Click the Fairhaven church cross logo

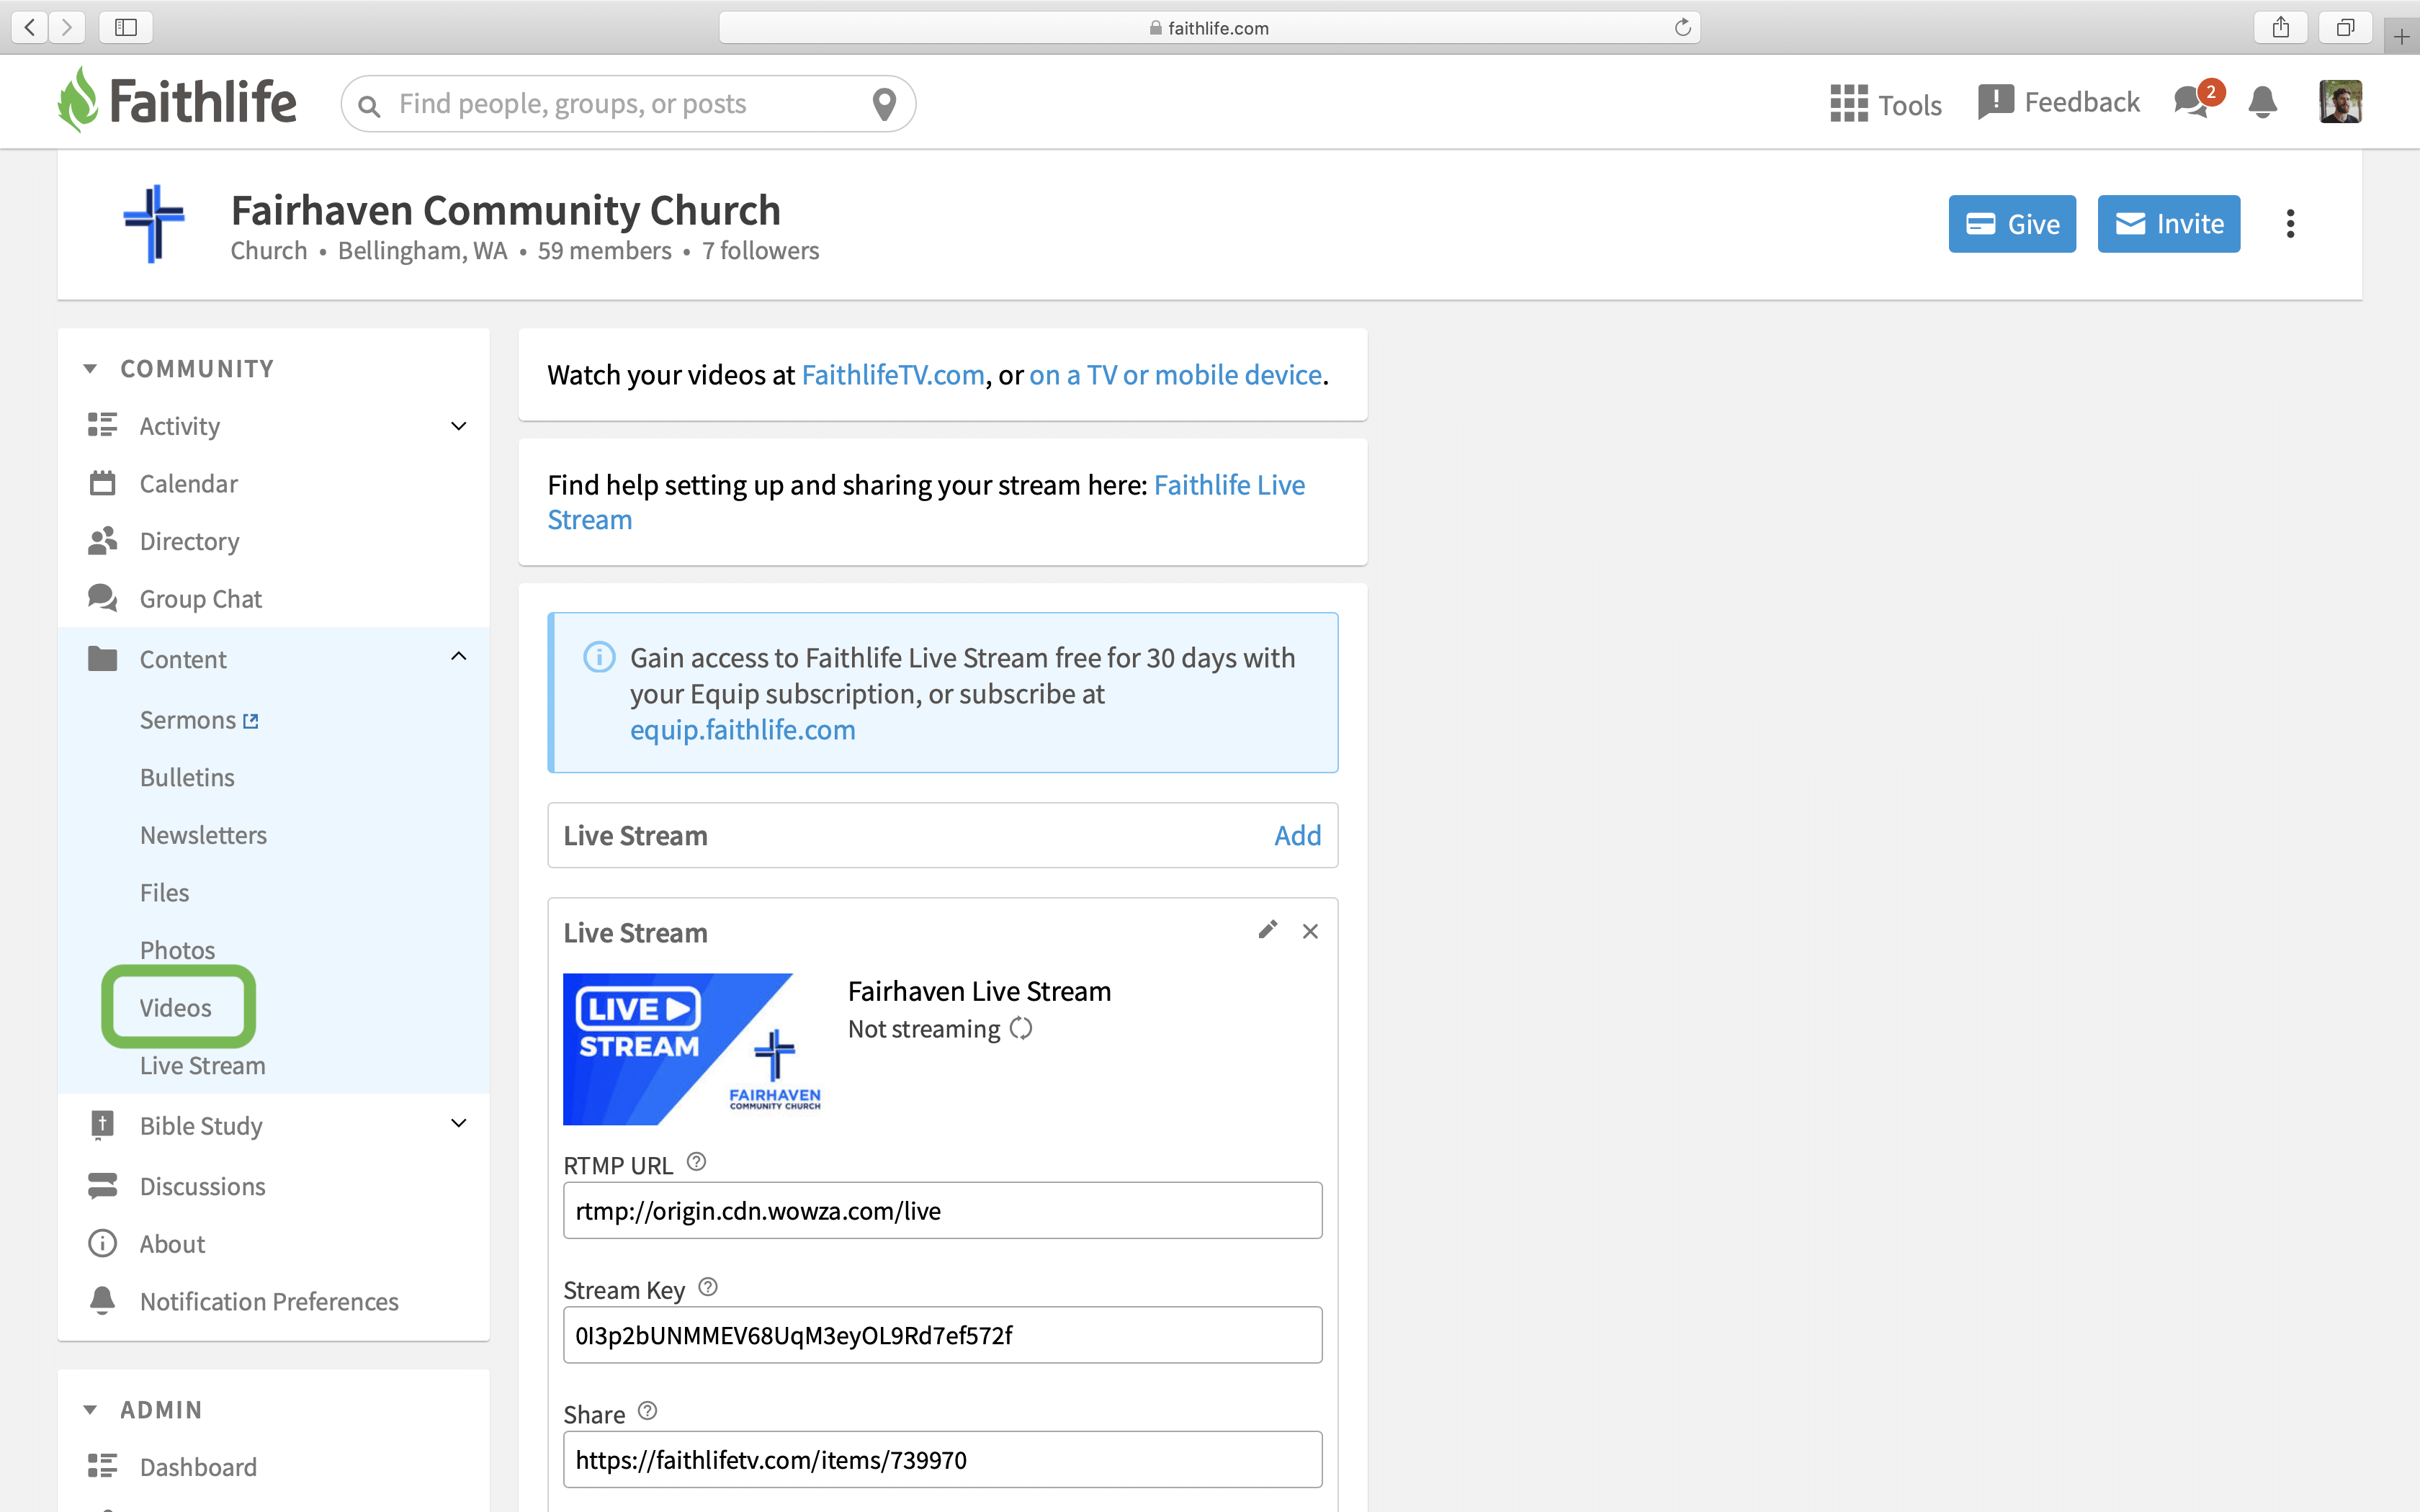154,224
